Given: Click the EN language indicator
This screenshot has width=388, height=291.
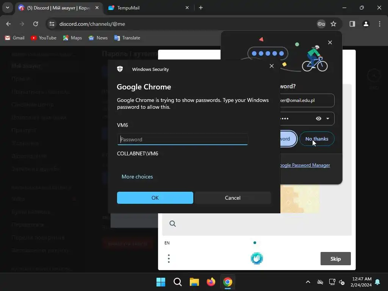Looking at the screenshot, I should click(x=167, y=243).
